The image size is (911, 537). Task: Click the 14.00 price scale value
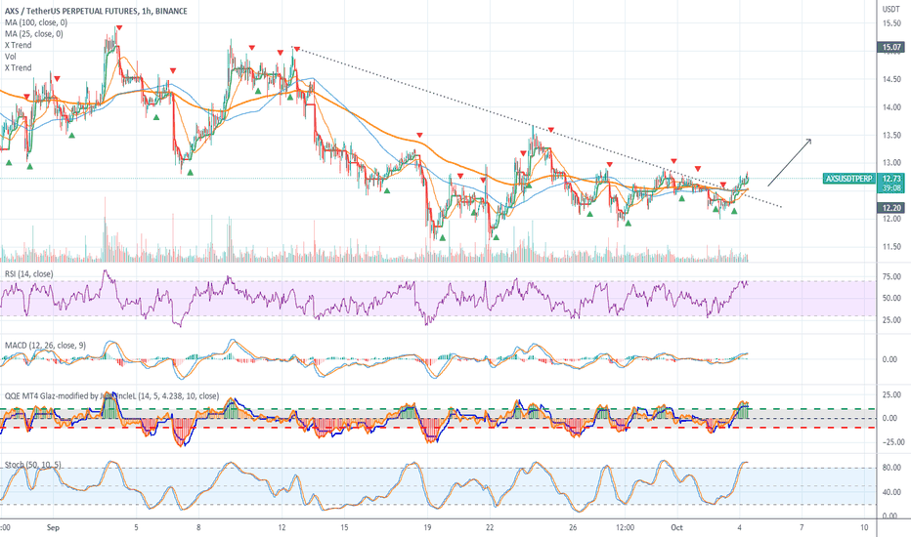(891, 107)
